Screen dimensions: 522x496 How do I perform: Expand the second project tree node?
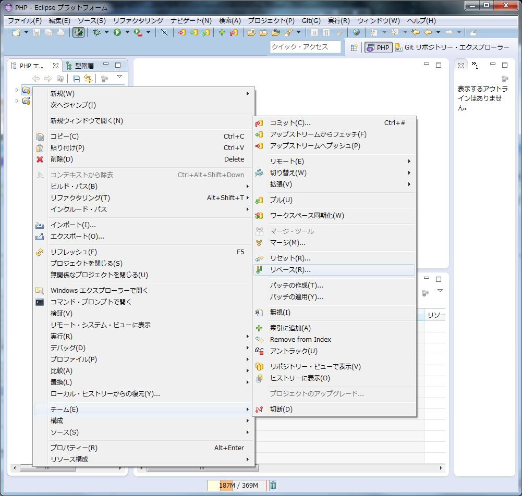coord(17,101)
